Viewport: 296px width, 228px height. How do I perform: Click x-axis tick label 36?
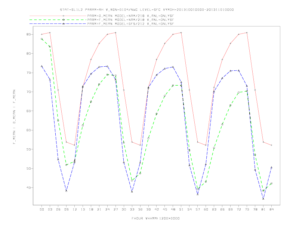tap(140, 209)
